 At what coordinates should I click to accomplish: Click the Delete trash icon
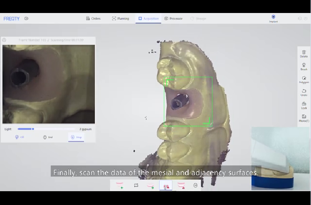[304, 53]
